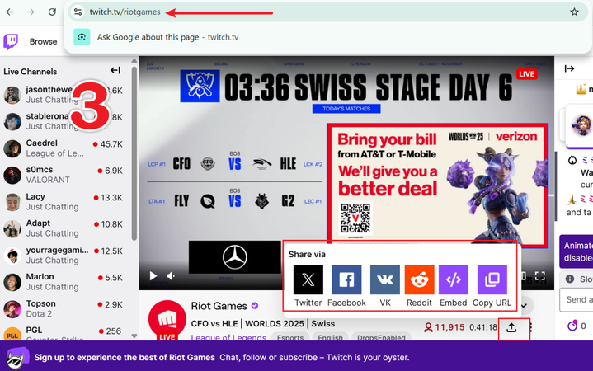The width and height of the screenshot is (593, 371).
Task: Open the PGL channel
Action: [64, 335]
